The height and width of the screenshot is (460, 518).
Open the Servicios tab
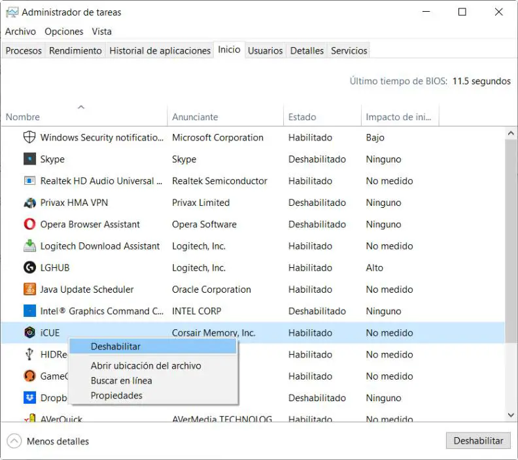(349, 50)
